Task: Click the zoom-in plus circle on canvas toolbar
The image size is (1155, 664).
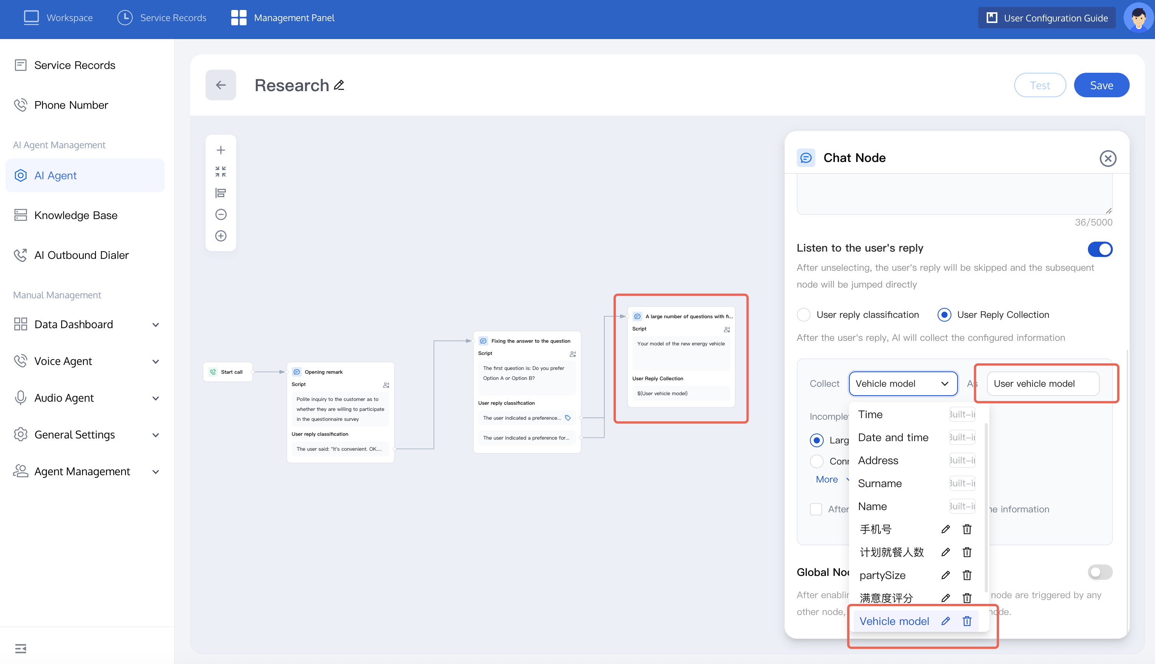Action: pyautogui.click(x=220, y=236)
